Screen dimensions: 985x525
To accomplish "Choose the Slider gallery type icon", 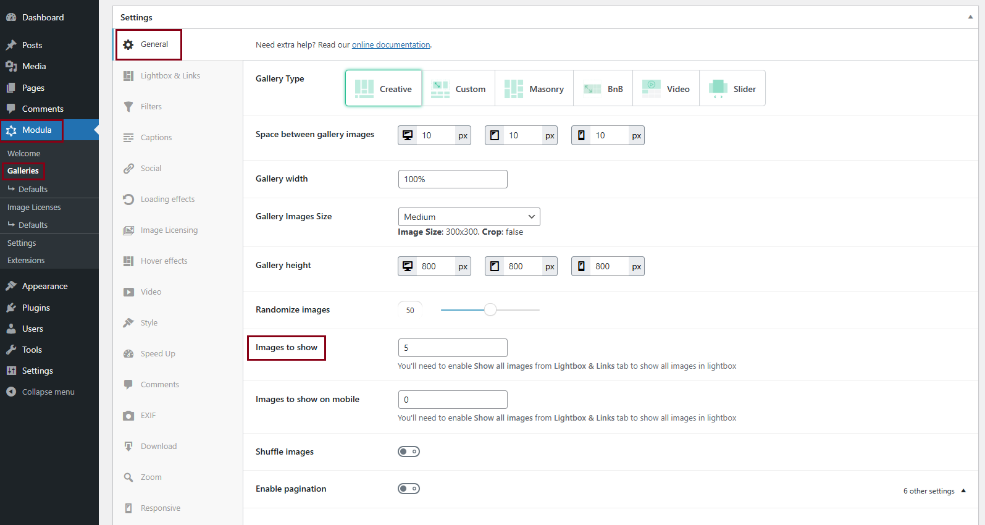I will tap(718, 89).
